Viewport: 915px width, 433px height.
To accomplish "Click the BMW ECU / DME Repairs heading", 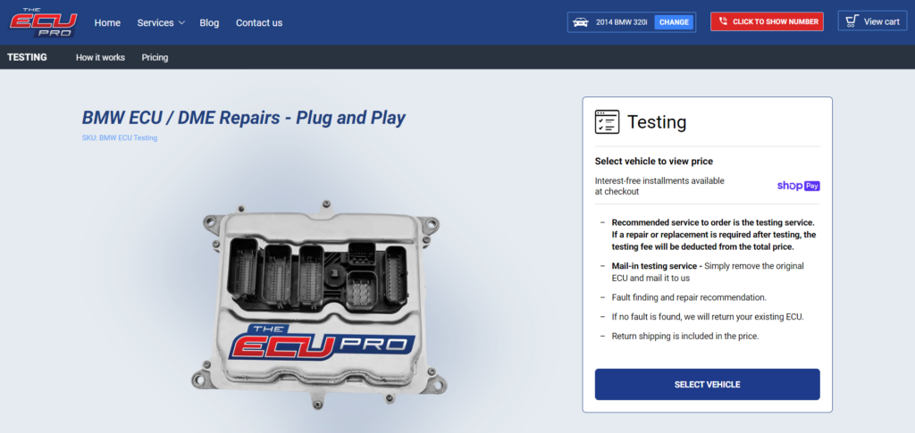I will click(x=243, y=118).
